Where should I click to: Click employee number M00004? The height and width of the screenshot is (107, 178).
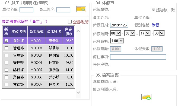click(36, 63)
